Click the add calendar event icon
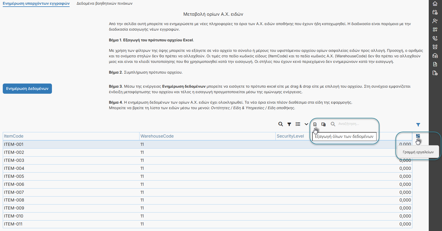Viewport: 442px width, 231px height. [435, 12]
